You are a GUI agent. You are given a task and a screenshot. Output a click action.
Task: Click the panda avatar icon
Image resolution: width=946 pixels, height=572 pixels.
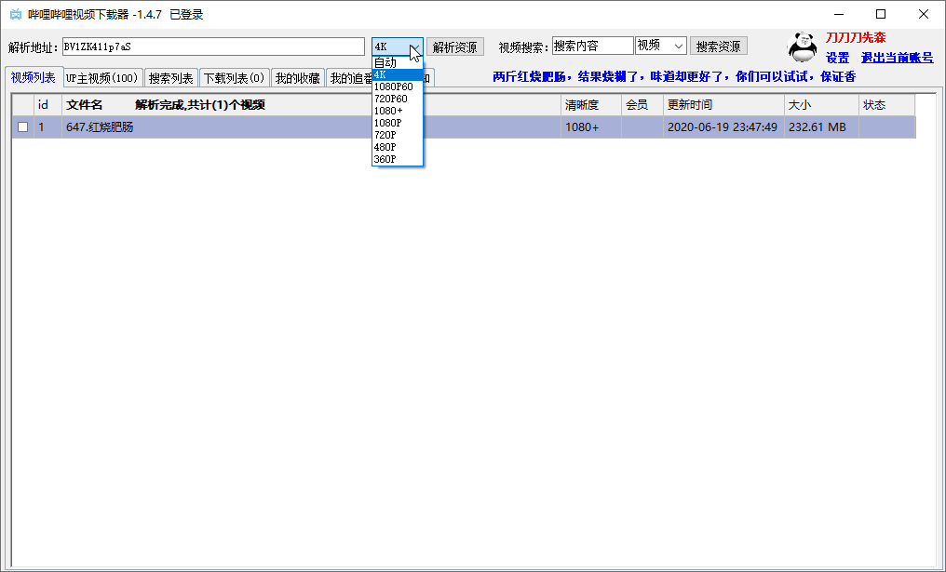tap(802, 46)
